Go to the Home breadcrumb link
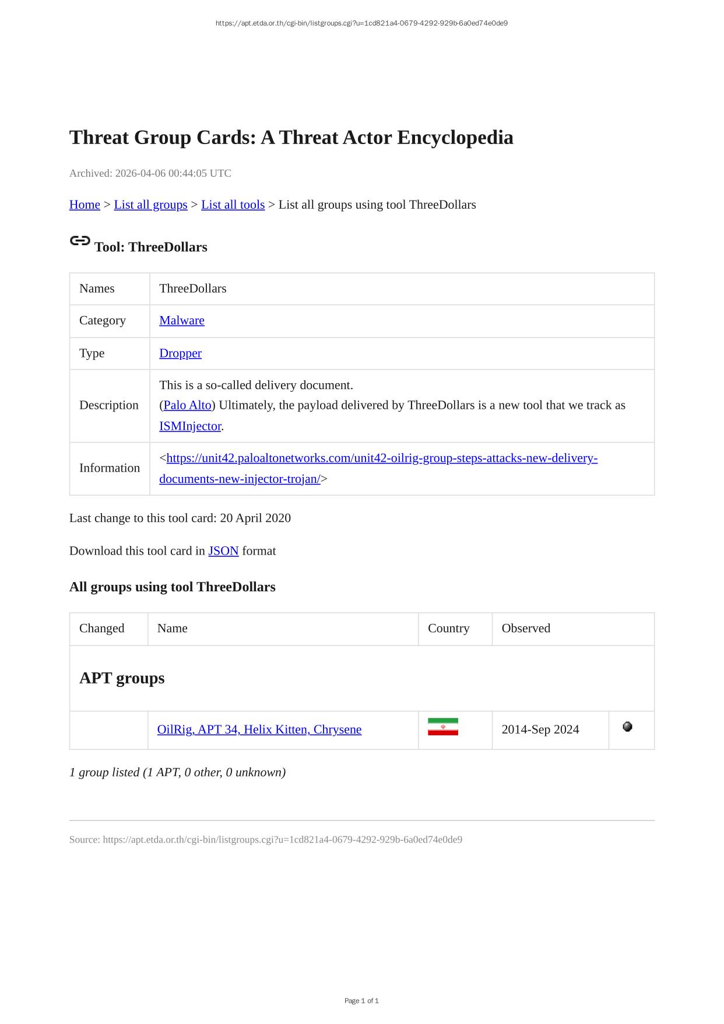This screenshot has height=1024, width=724. pos(85,205)
